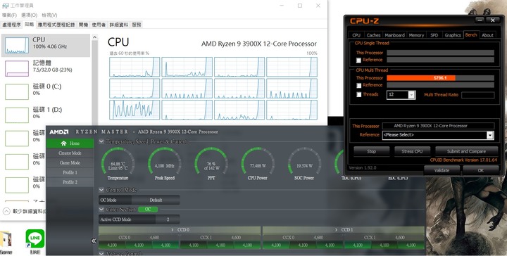Stop the CPU-Z benchmark

pyautogui.click(x=372, y=151)
